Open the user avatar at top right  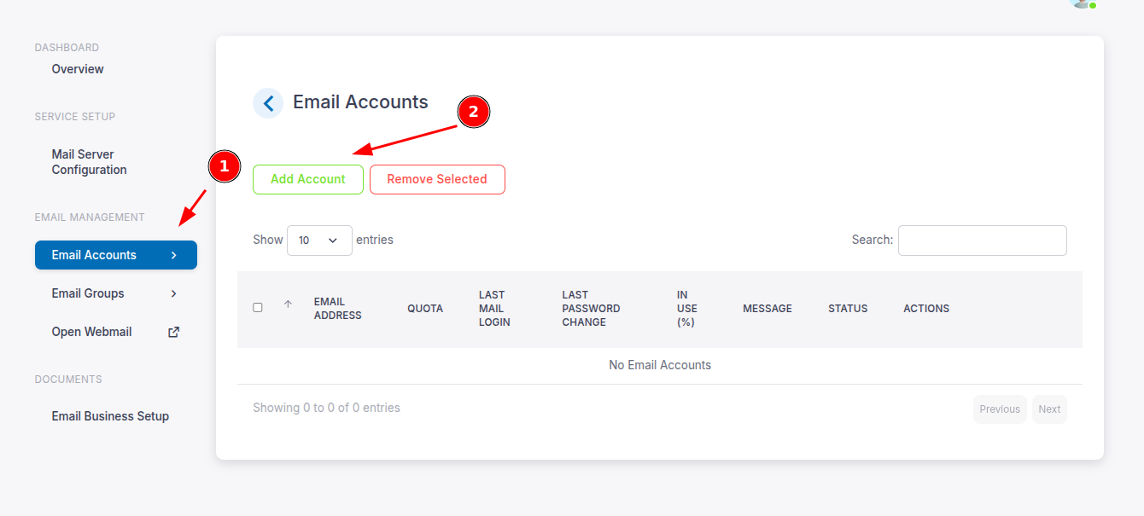click(1082, 3)
